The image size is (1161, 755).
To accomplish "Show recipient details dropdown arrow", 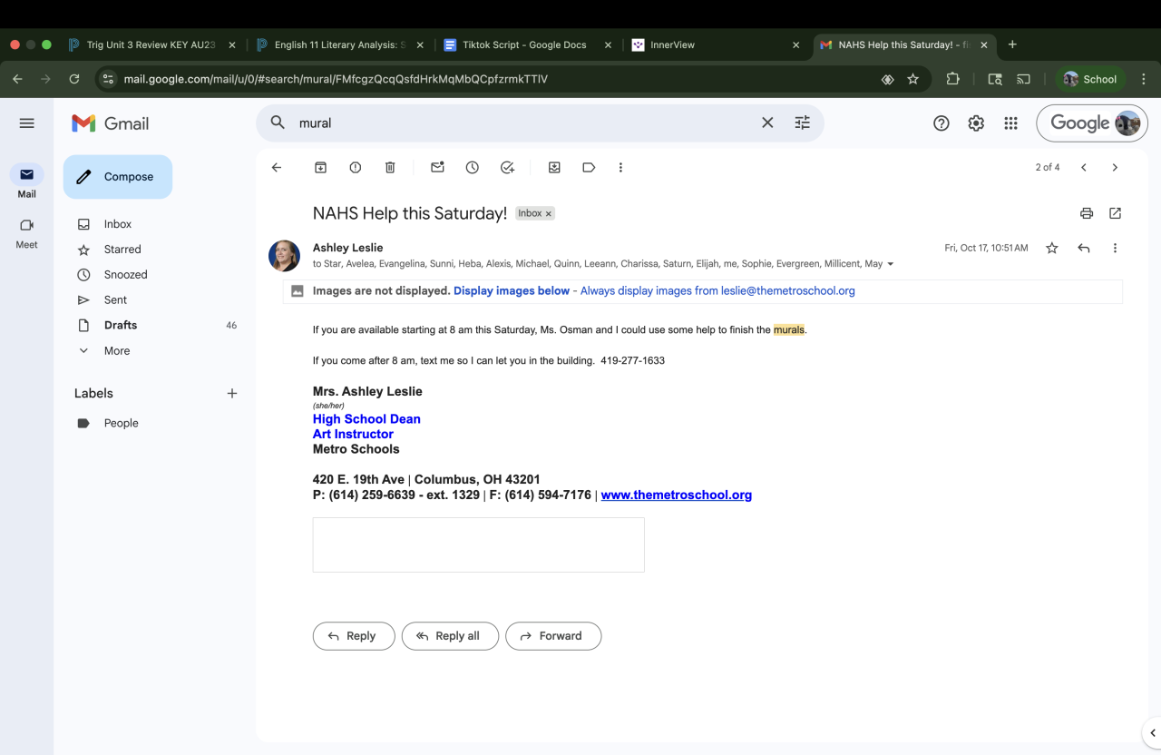I will point(890,264).
